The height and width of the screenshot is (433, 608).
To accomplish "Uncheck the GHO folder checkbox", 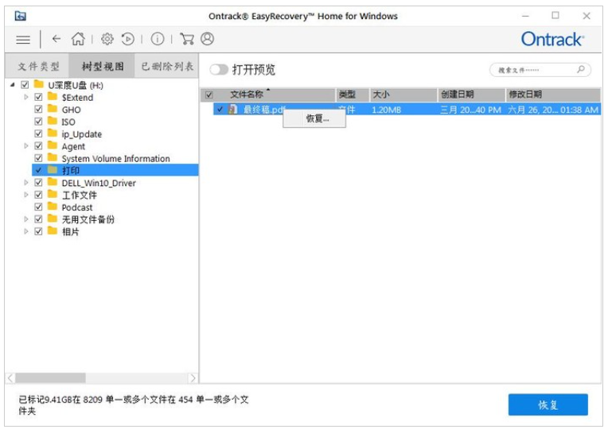I will (39, 110).
